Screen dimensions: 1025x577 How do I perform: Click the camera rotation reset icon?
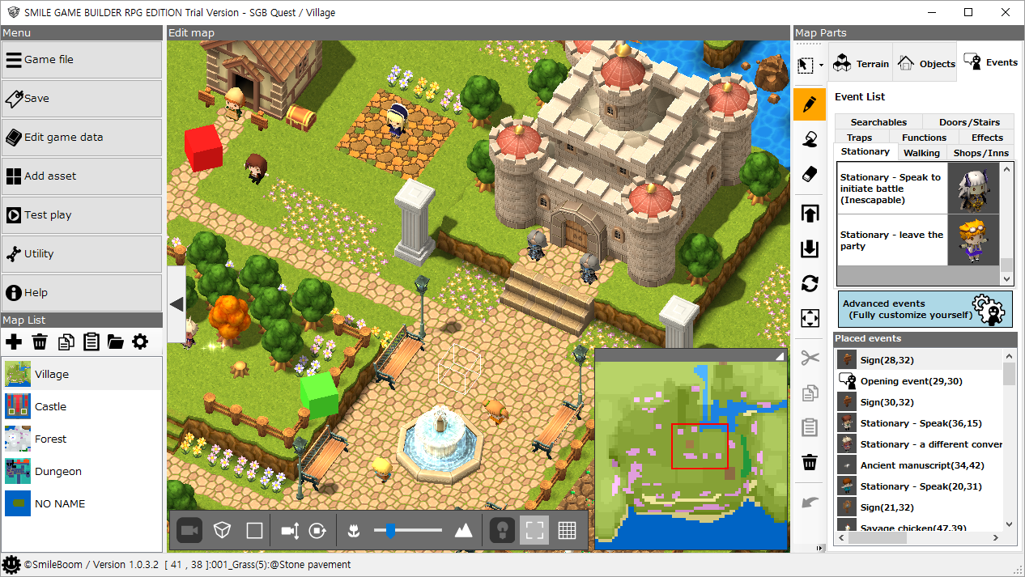tap(317, 531)
